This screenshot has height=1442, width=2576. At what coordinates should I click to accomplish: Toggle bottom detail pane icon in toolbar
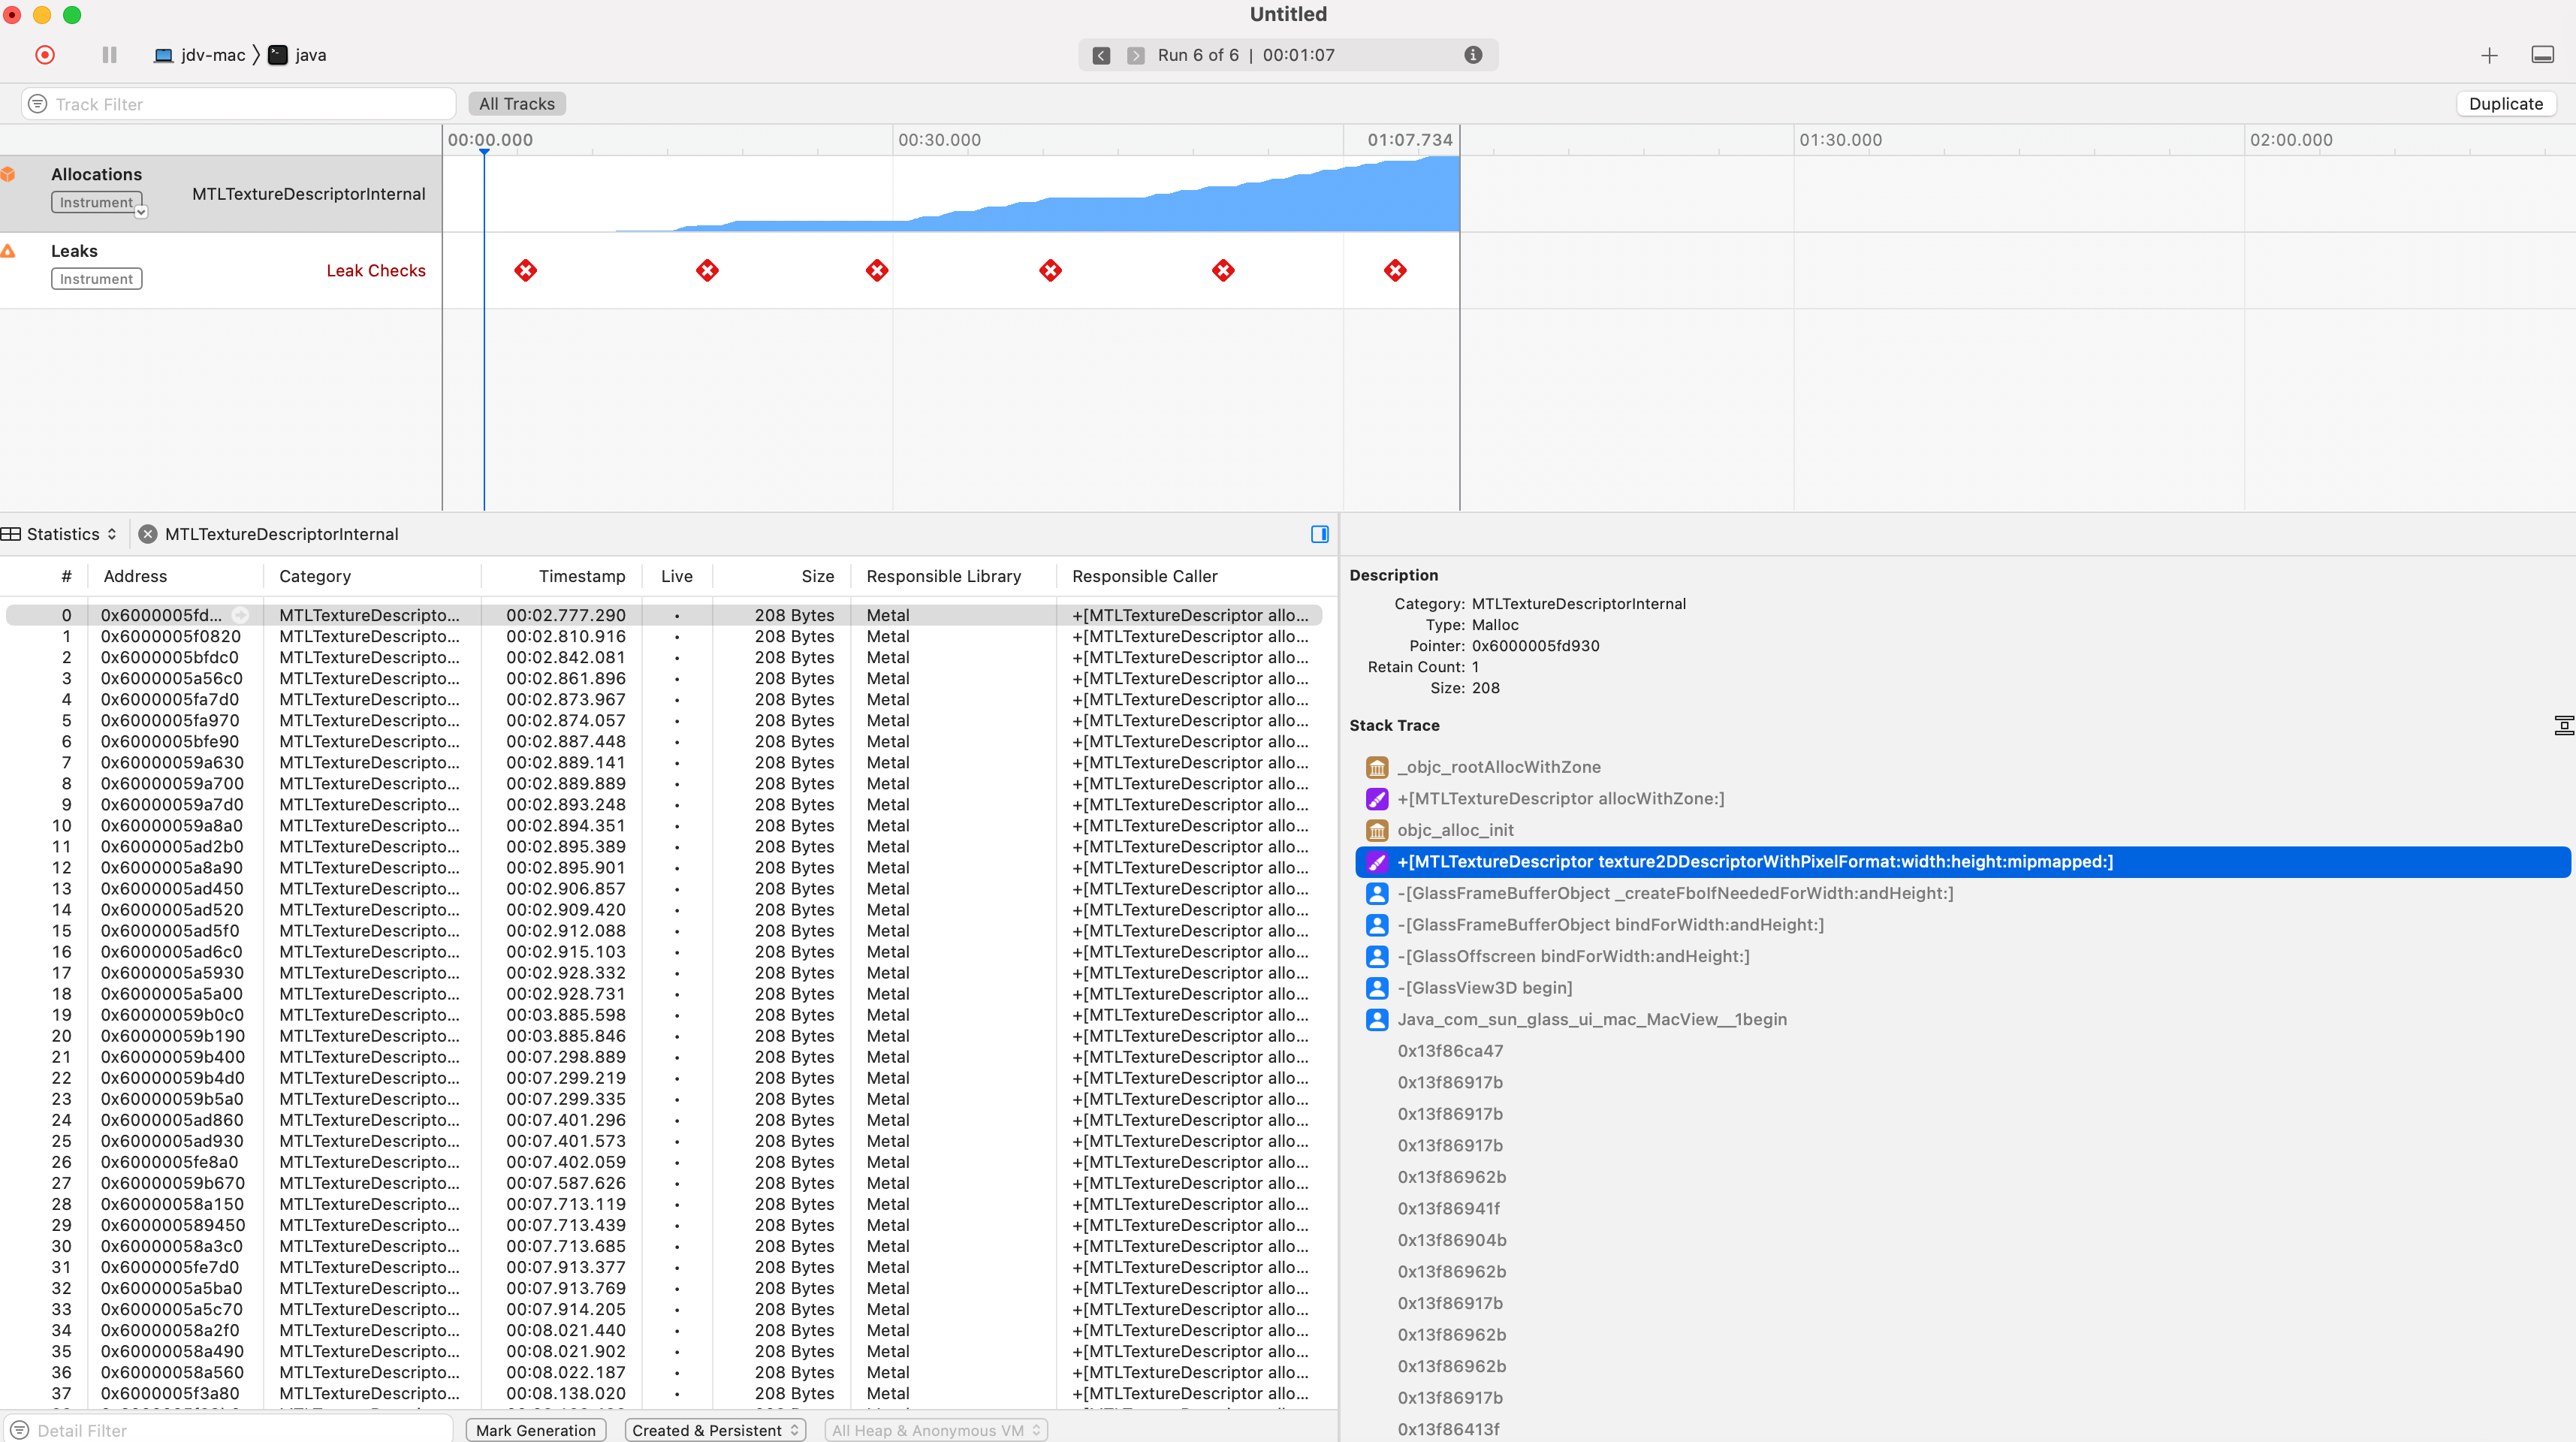(x=2542, y=55)
